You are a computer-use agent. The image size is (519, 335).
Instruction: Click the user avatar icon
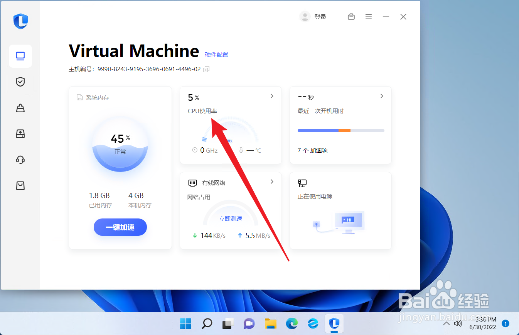305,17
